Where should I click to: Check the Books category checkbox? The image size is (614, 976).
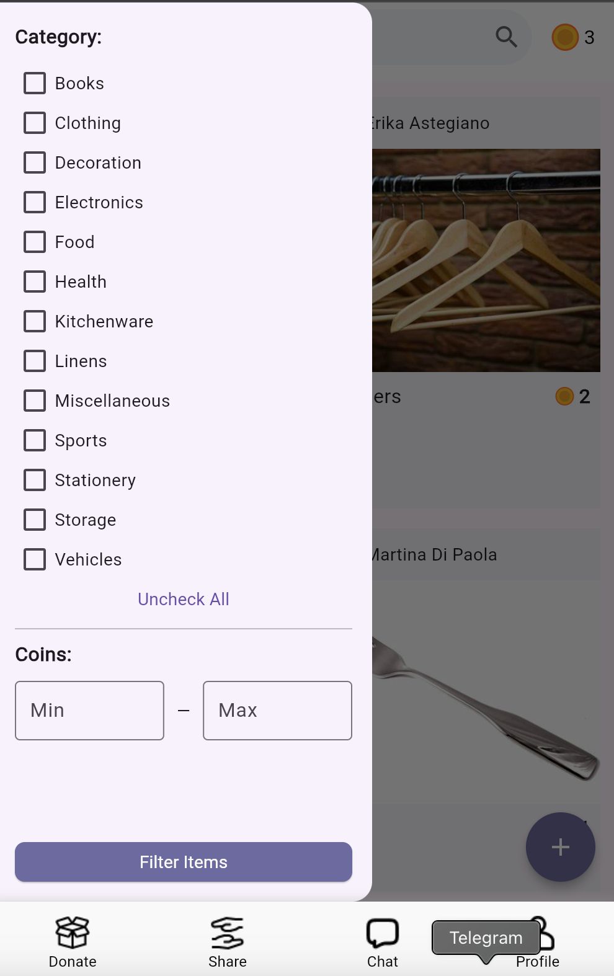click(35, 83)
